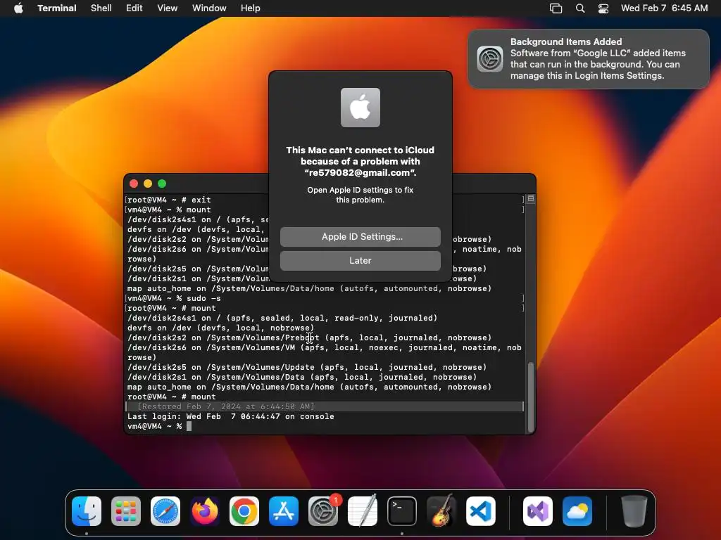Open TextEdit from the Dock
The image size is (721, 540).
tap(363, 511)
